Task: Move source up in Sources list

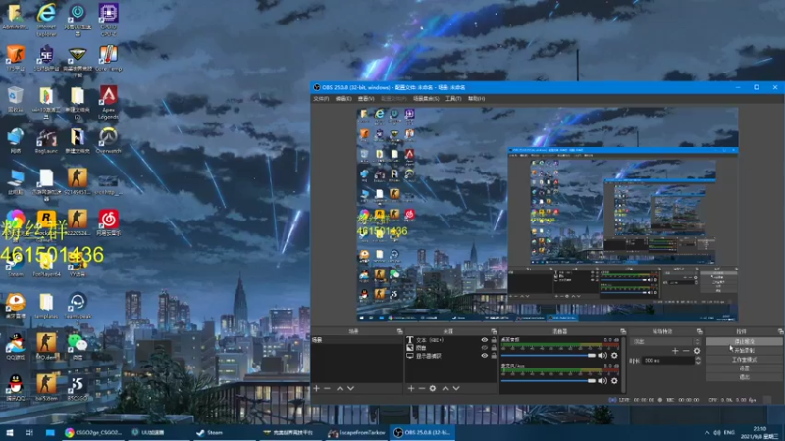Action: click(x=445, y=388)
